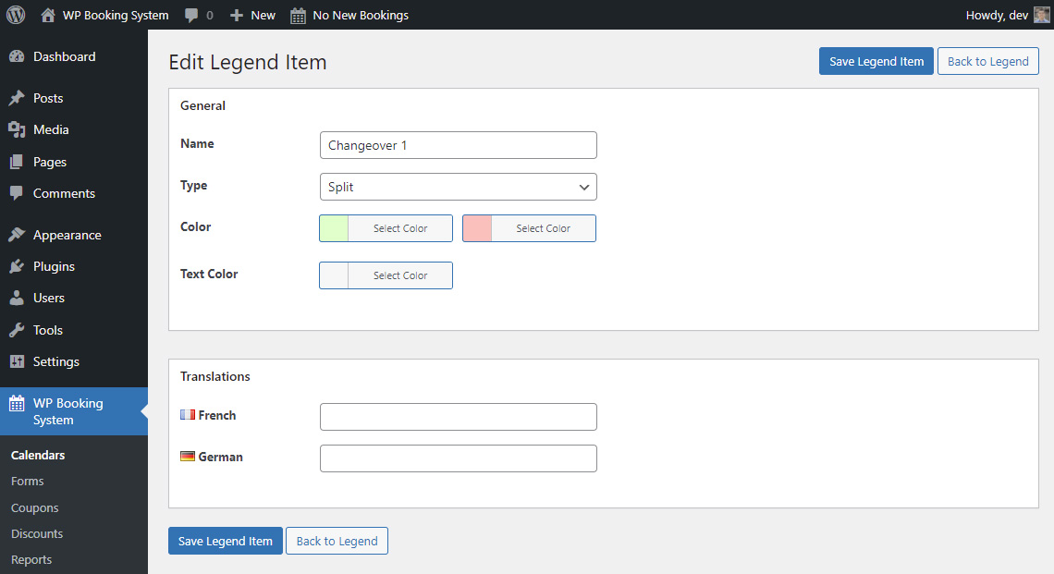Click Select Color button for Text Color
Image resolution: width=1054 pixels, height=574 pixels.
(x=400, y=275)
